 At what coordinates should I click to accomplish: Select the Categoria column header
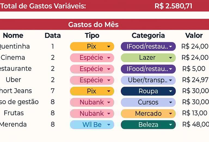[x=148, y=35]
